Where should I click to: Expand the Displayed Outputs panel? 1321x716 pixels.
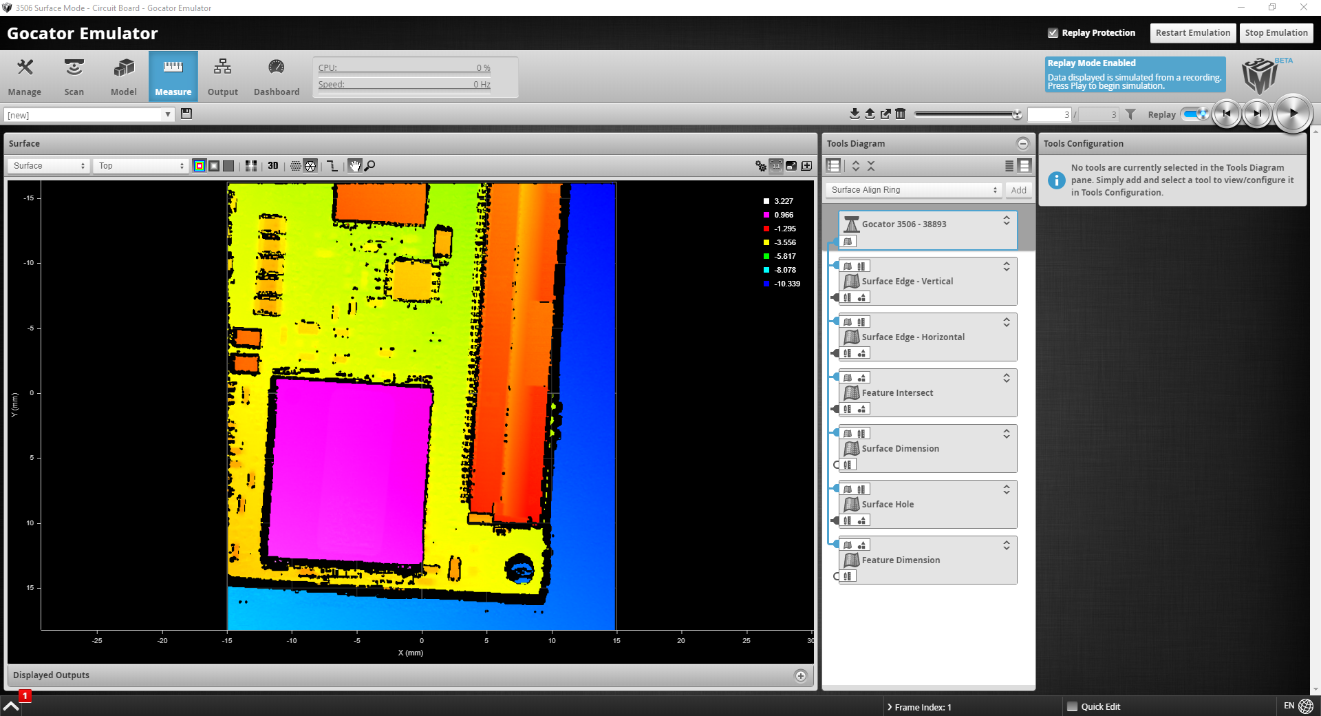click(801, 675)
